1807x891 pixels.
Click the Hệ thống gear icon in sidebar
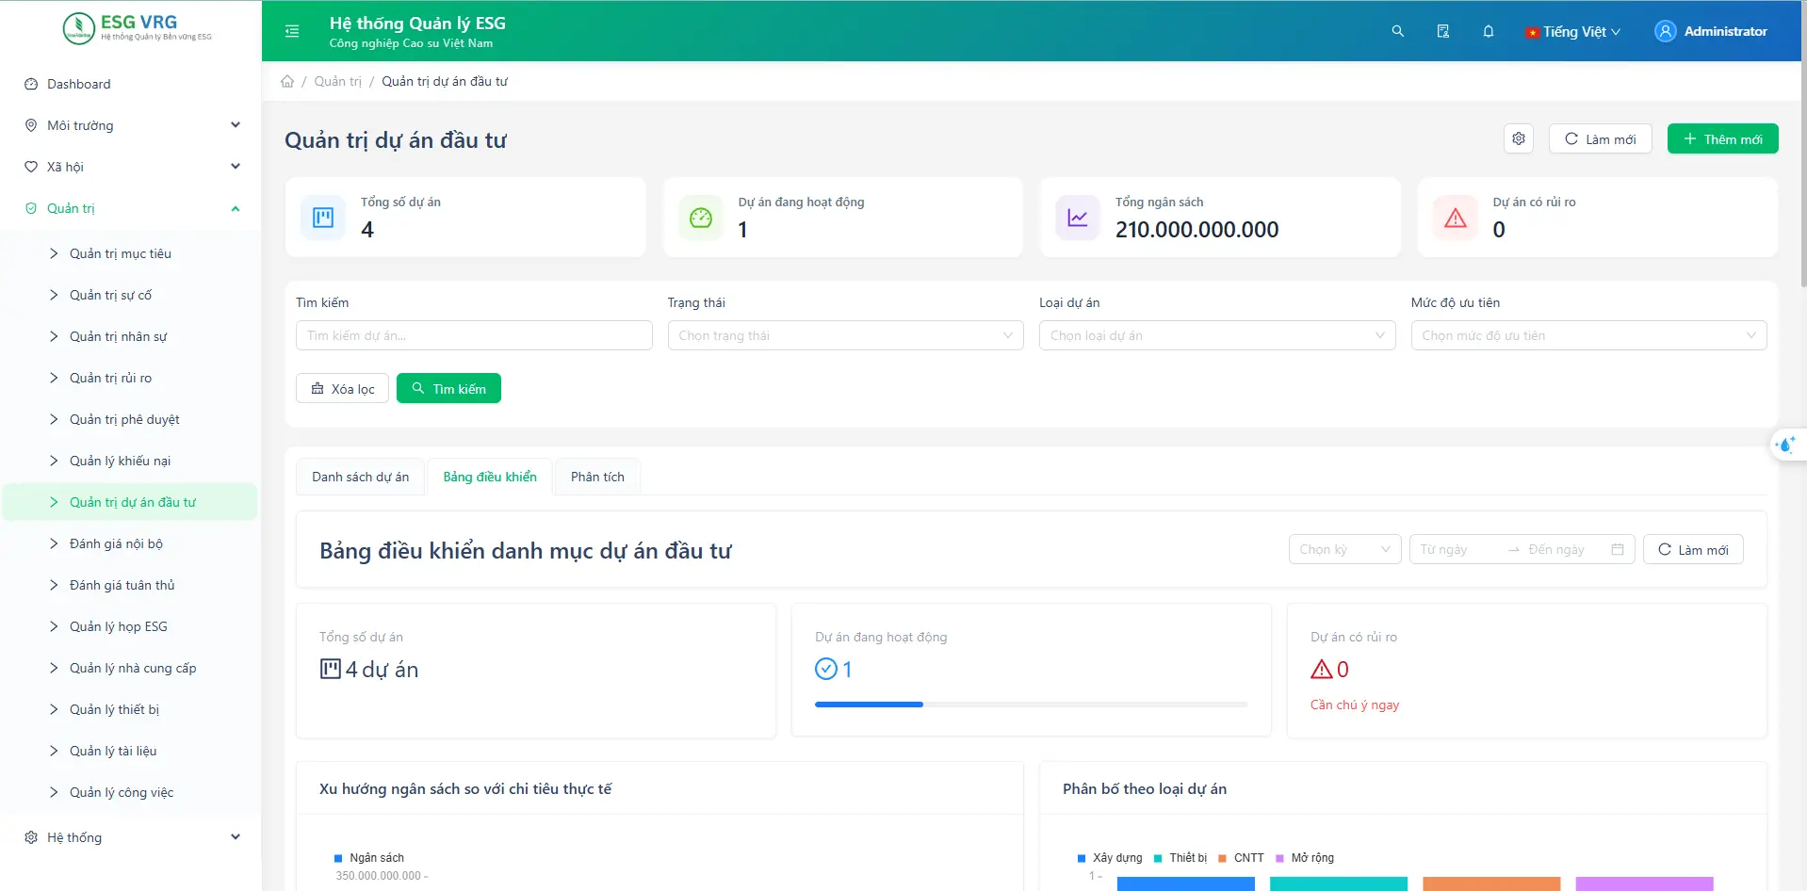coord(31,837)
